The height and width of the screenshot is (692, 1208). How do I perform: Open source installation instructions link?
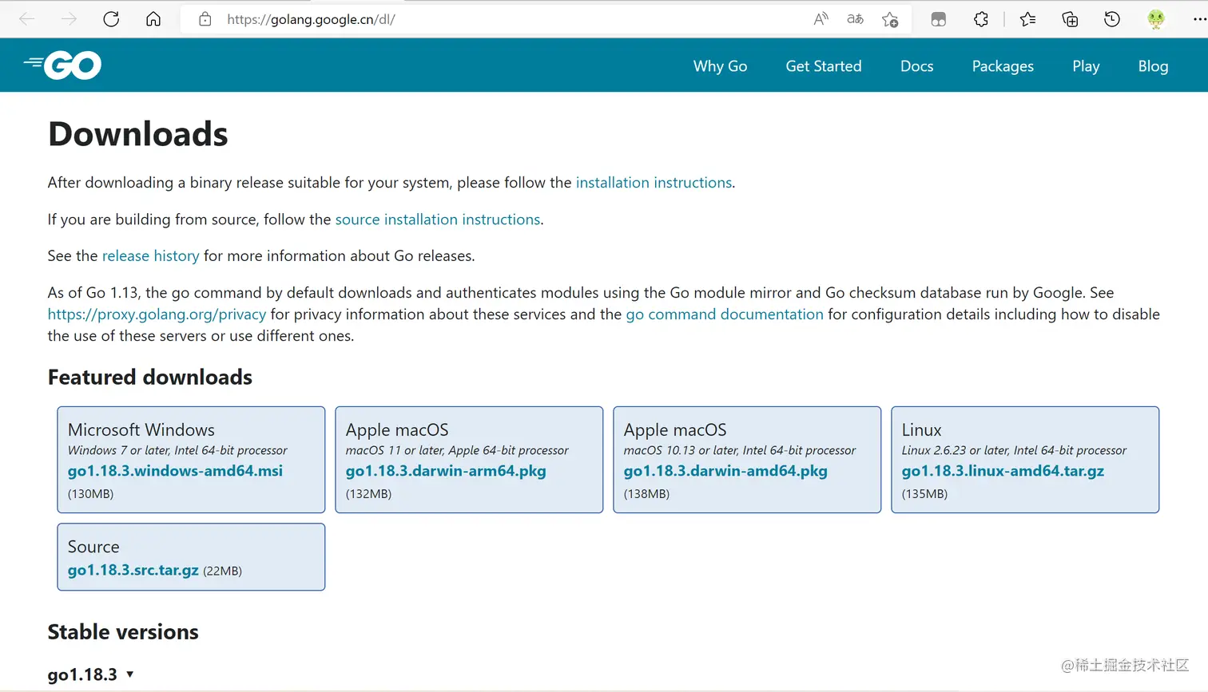(x=438, y=219)
